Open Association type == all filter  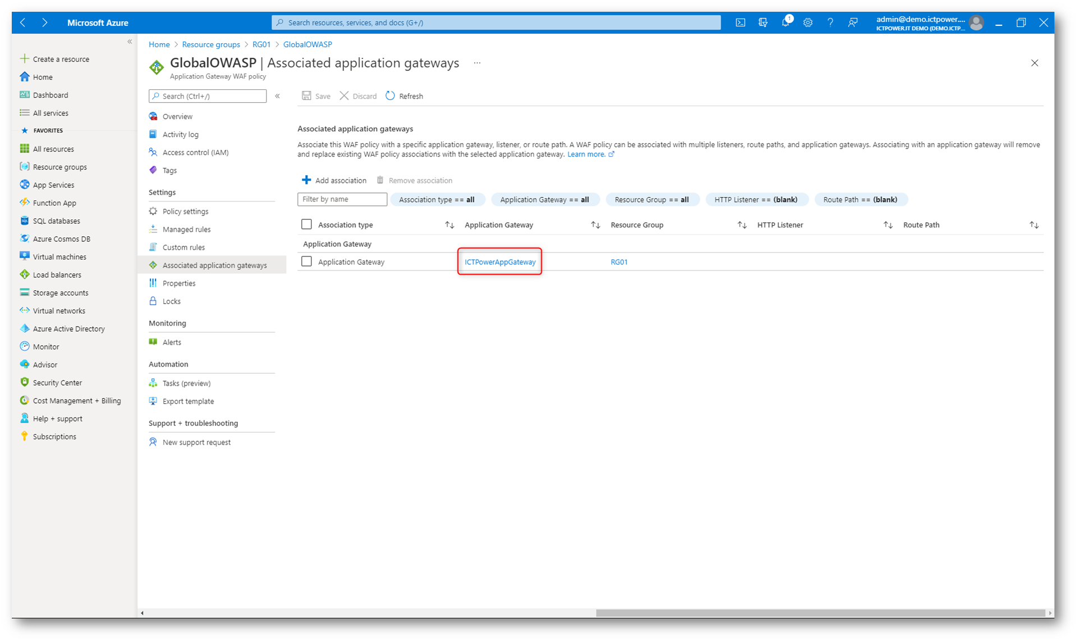point(437,199)
